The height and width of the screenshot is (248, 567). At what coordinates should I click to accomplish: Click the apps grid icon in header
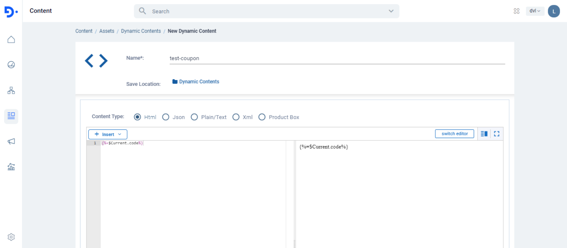516,11
